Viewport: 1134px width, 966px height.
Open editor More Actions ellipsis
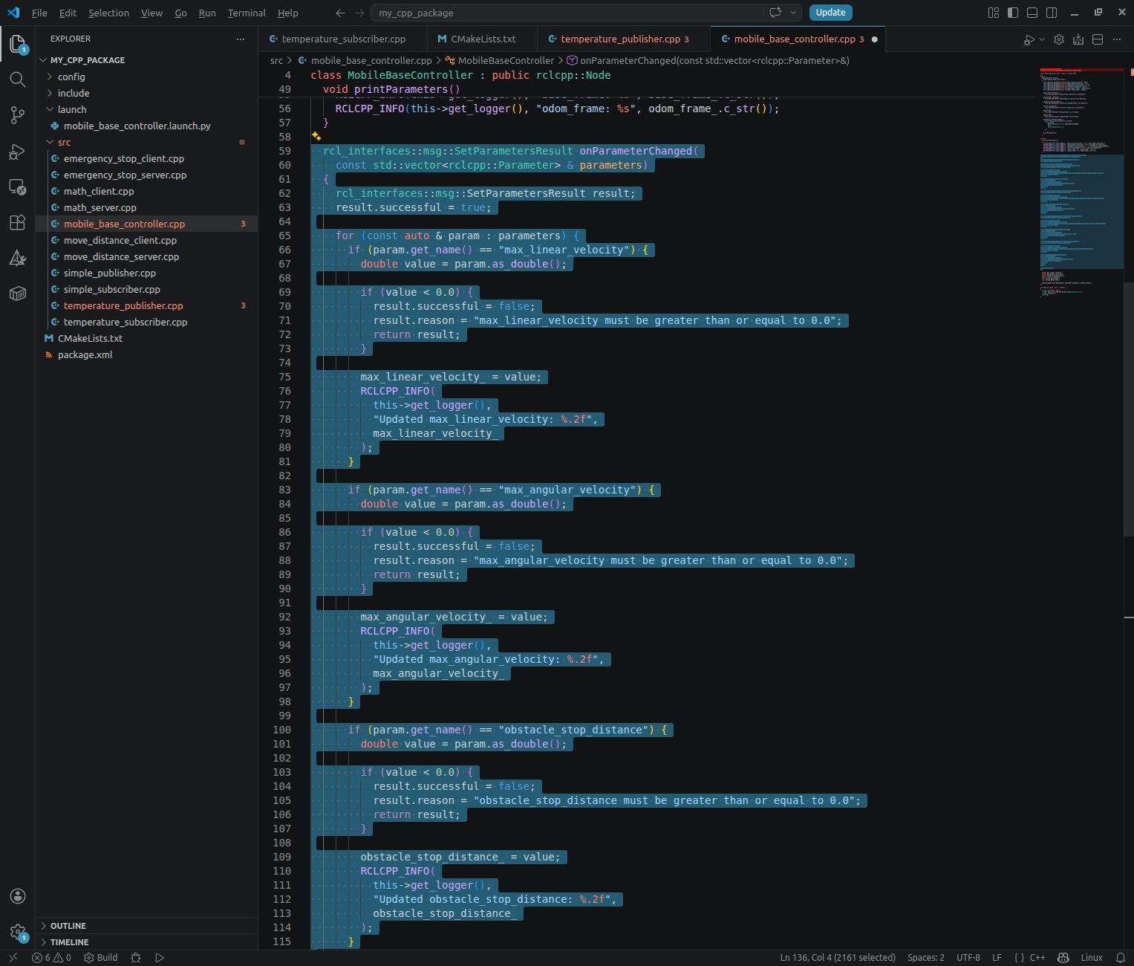click(x=1117, y=39)
